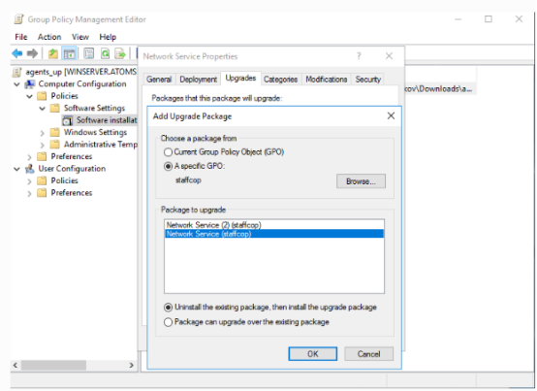Select highlighted Network Service (staffcop) package
537x391 pixels.
click(274, 234)
